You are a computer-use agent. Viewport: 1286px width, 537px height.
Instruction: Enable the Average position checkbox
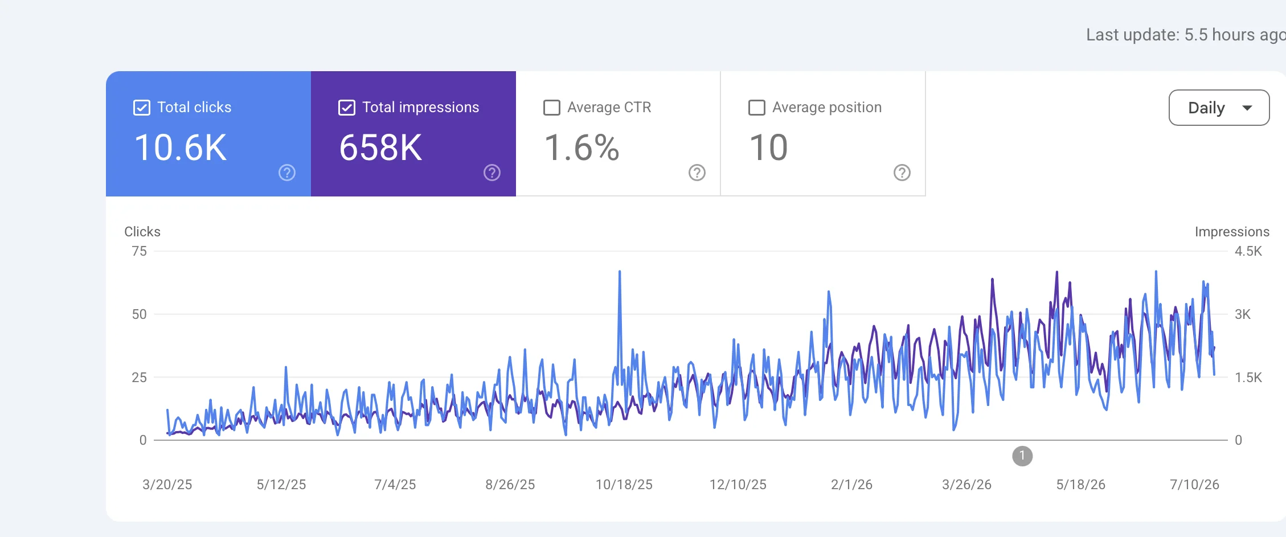(x=757, y=108)
